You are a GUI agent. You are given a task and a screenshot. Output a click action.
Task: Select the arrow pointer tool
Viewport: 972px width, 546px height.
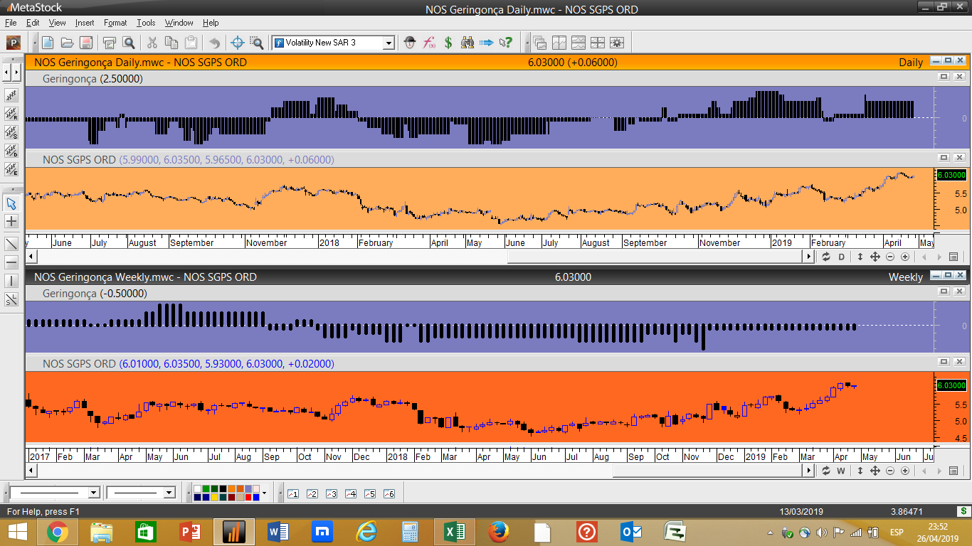[x=11, y=203]
